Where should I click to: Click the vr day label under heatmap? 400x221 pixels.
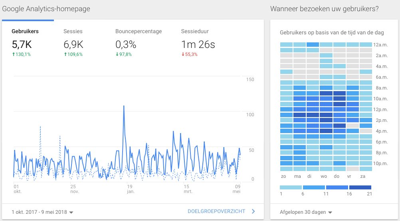[349, 176]
